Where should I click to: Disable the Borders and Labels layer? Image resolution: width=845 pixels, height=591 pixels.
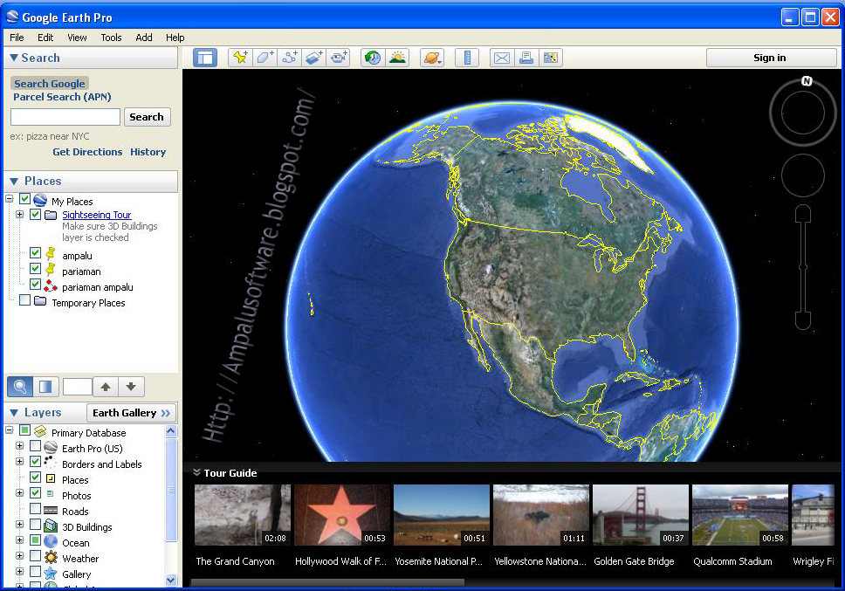(x=36, y=462)
